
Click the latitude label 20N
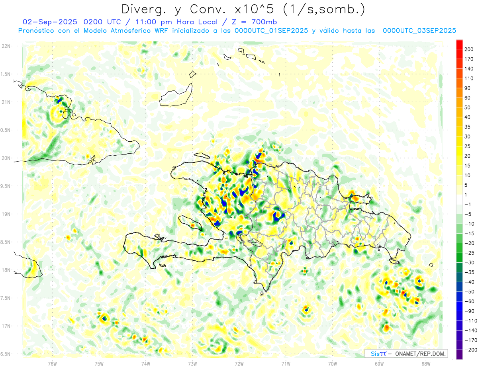6,158
